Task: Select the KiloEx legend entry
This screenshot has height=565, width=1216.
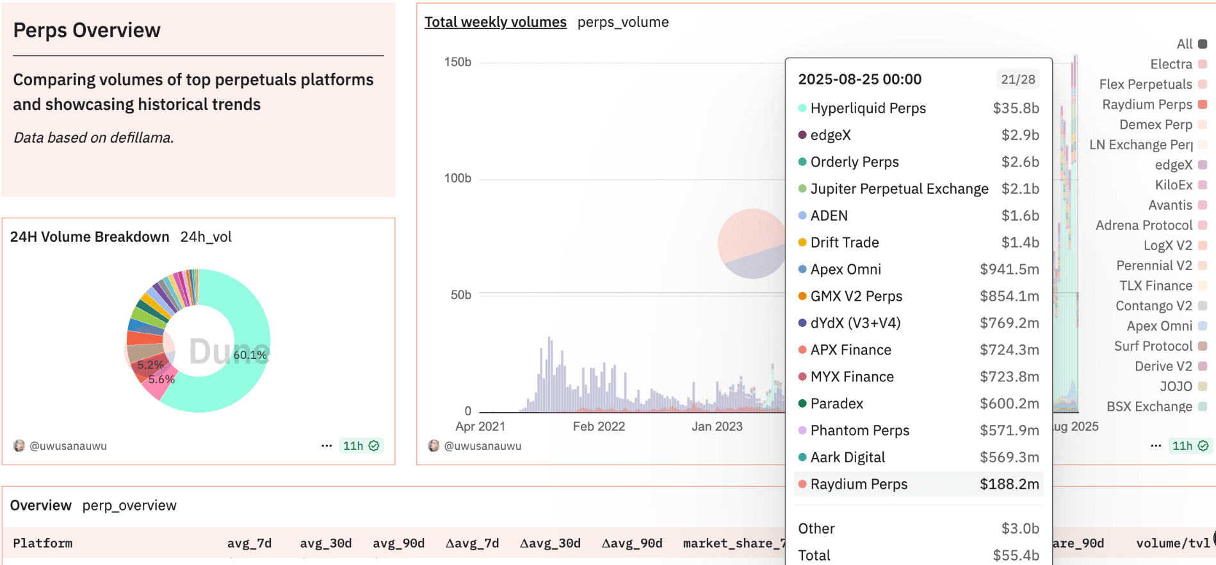Action: tap(1181, 185)
